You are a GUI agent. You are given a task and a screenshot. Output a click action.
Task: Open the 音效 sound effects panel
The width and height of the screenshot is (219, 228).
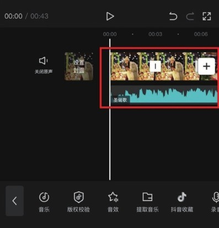113,202
